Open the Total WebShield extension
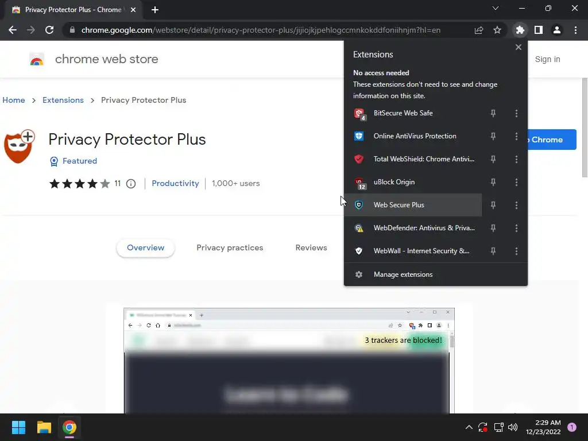Viewport: 588px width, 441px height. [x=412, y=159]
